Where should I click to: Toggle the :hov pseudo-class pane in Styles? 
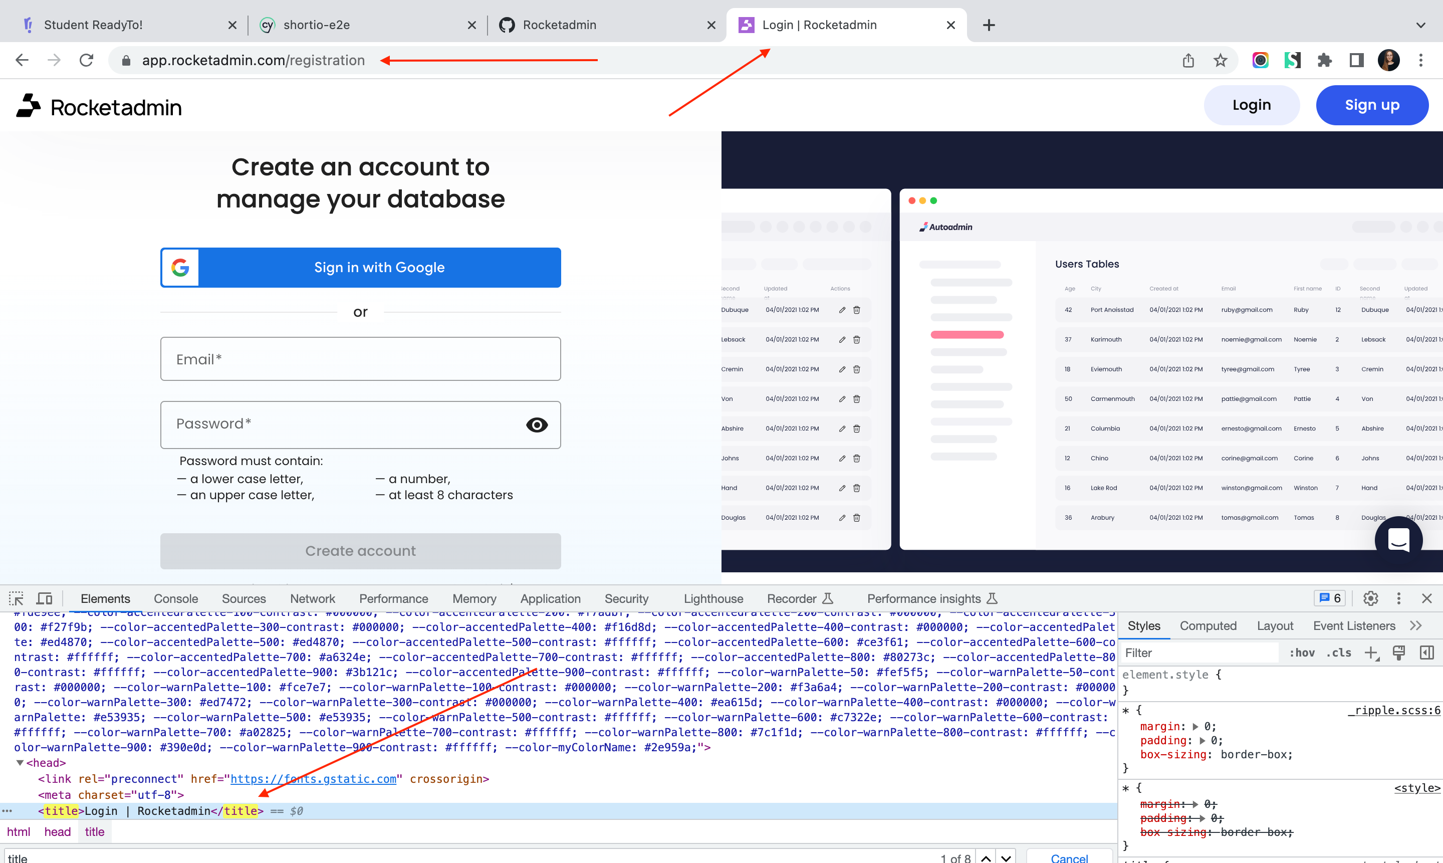(x=1303, y=653)
